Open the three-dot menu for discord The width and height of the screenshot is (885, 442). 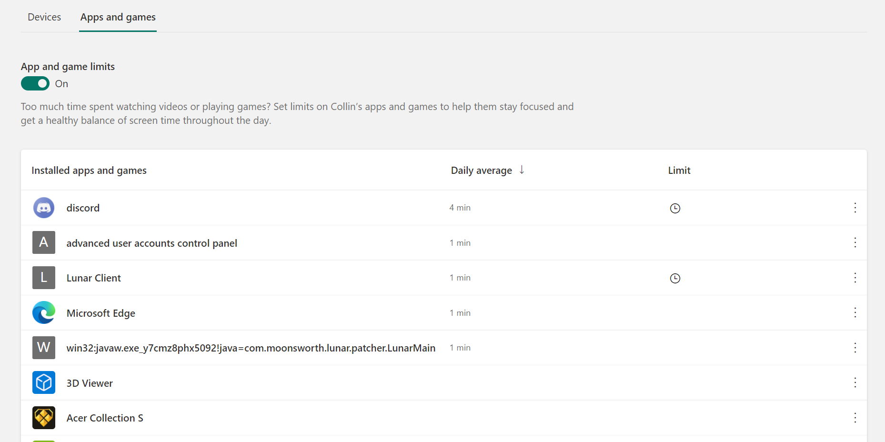tap(855, 208)
